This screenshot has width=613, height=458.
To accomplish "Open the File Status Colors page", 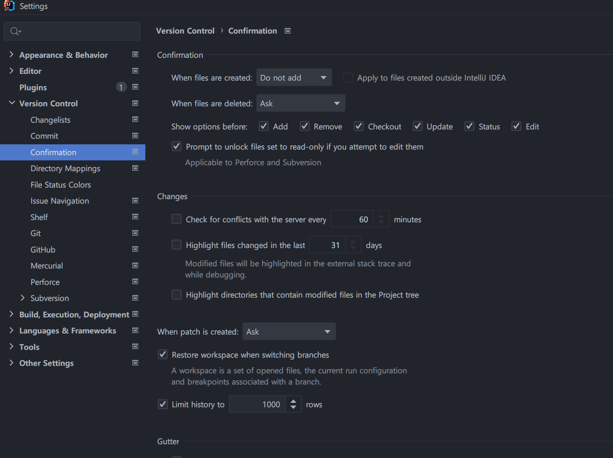I will [61, 185].
